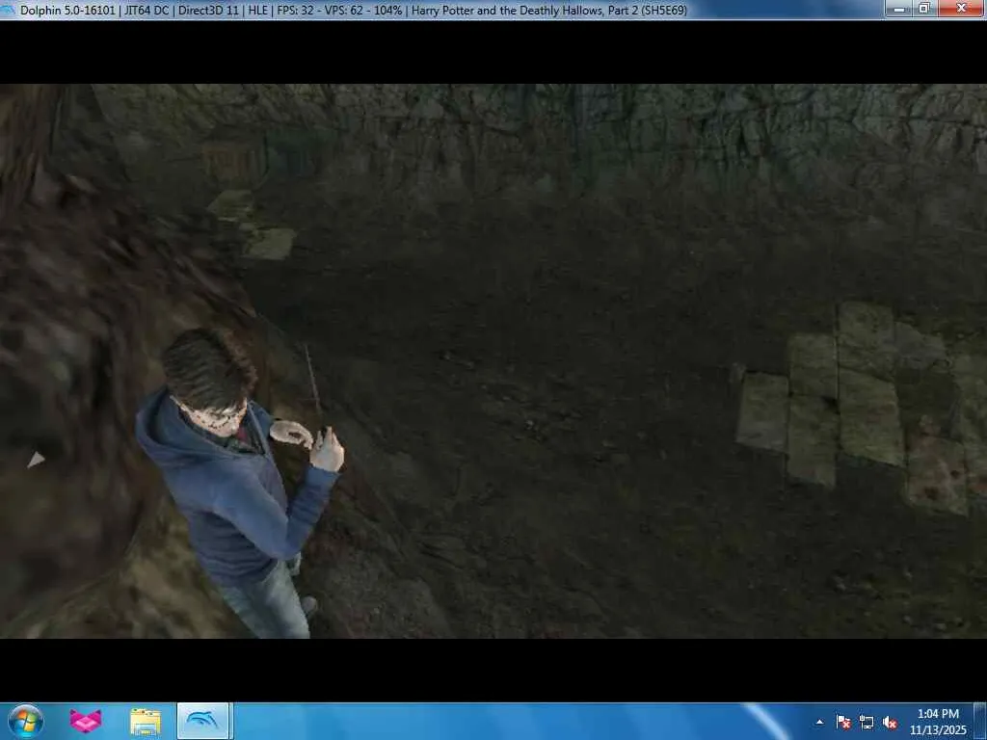Click the white triangle cursor in game

coord(36,460)
